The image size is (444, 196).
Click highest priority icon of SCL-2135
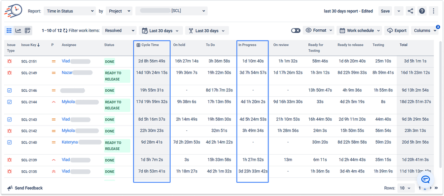click(53, 172)
